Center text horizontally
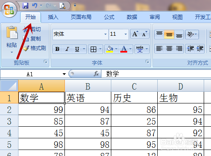Image resolution: width=211 pixels, height=156 pixels. pyautogui.click(x=169, y=49)
